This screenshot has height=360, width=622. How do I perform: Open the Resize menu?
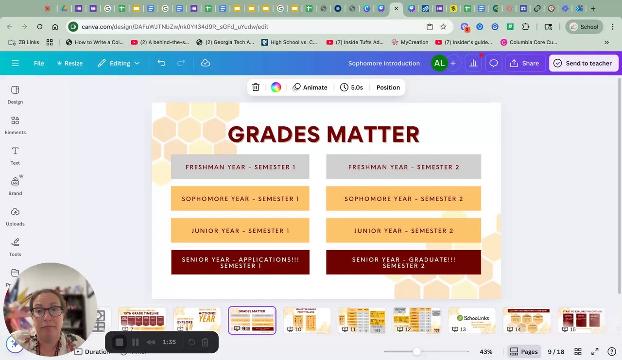pyautogui.click(x=70, y=63)
